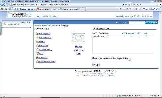Click the blue Search button
This screenshot has height=98, width=162.
click(151, 23)
